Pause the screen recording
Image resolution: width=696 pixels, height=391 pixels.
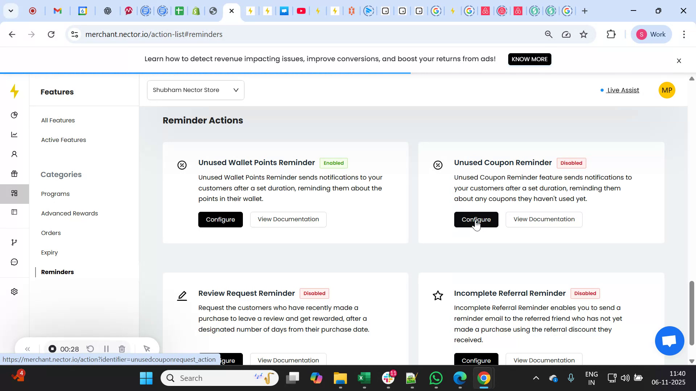(x=106, y=349)
